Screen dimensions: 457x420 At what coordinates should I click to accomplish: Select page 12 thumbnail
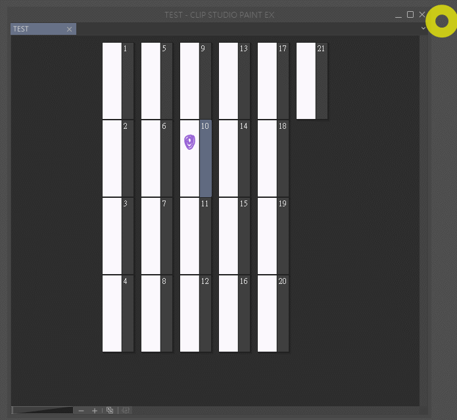[x=189, y=314]
